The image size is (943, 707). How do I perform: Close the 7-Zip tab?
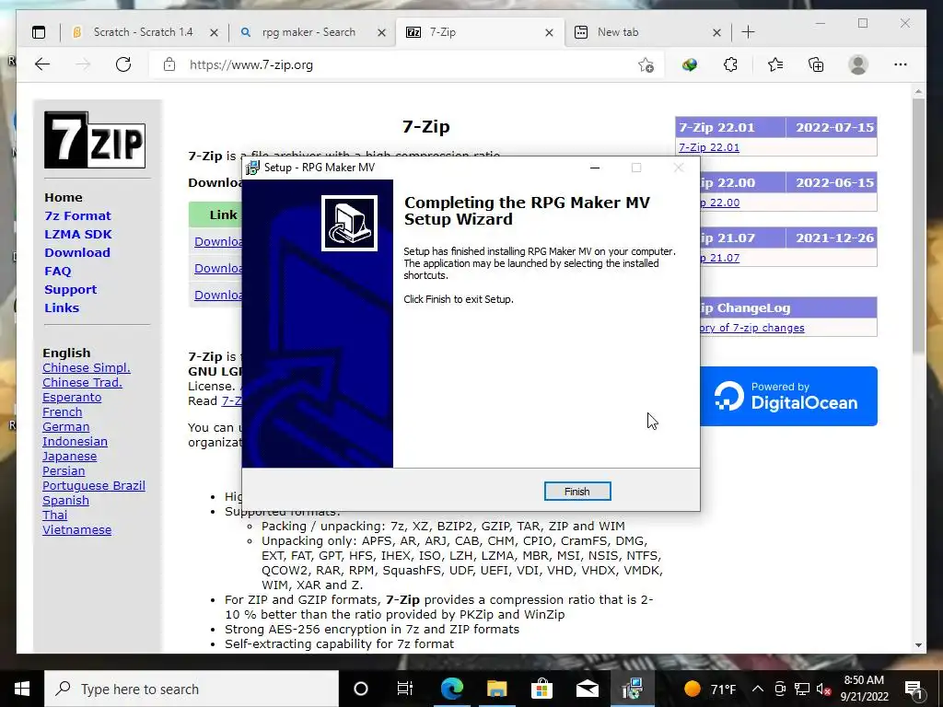coord(549,33)
